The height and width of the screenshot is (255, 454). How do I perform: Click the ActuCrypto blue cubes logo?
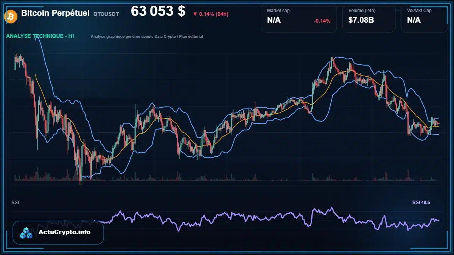(x=26, y=233)
